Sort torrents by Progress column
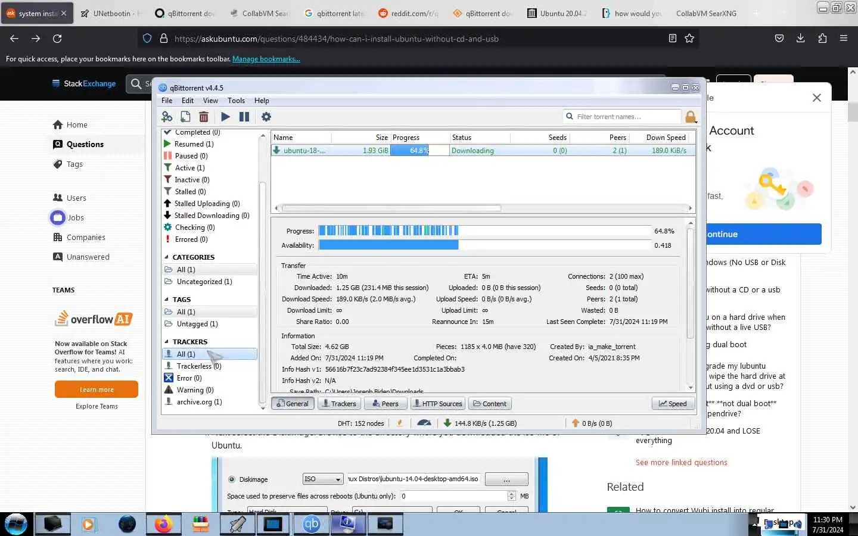 click(419, 138)
